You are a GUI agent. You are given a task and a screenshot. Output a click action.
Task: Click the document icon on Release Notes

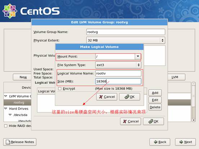coord(8,142)
